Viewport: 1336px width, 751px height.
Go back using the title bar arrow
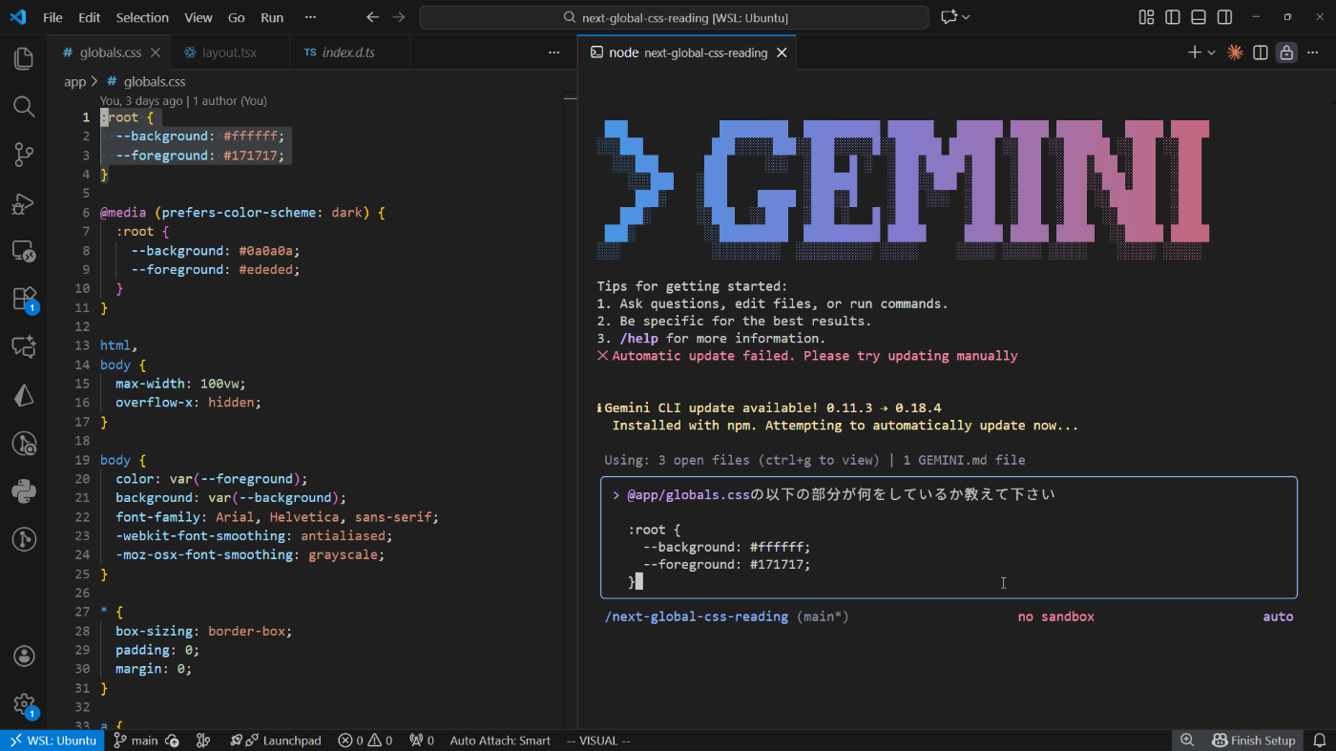click(x=372, y=17)
